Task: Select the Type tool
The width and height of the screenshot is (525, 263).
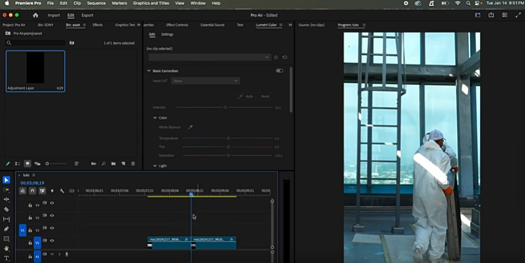Action: coord(6,258)
